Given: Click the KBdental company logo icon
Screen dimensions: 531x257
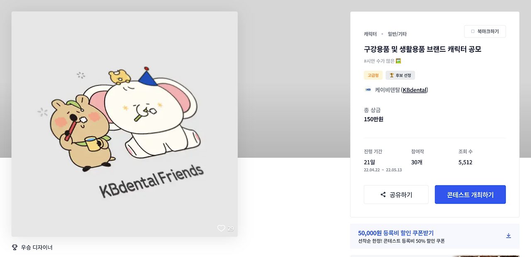Looking at the screenshot, I should coord(368,90).
